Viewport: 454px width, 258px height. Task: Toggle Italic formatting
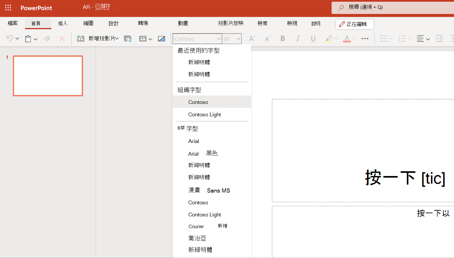[x=298, y=39]
